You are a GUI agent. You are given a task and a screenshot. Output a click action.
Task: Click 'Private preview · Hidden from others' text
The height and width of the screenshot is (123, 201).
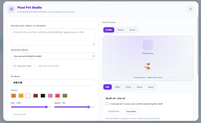click(148, 78)
